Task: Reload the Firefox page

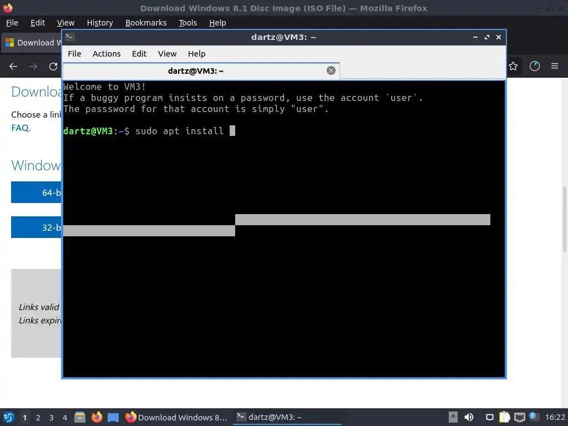Action: click(x=53, y=67)
